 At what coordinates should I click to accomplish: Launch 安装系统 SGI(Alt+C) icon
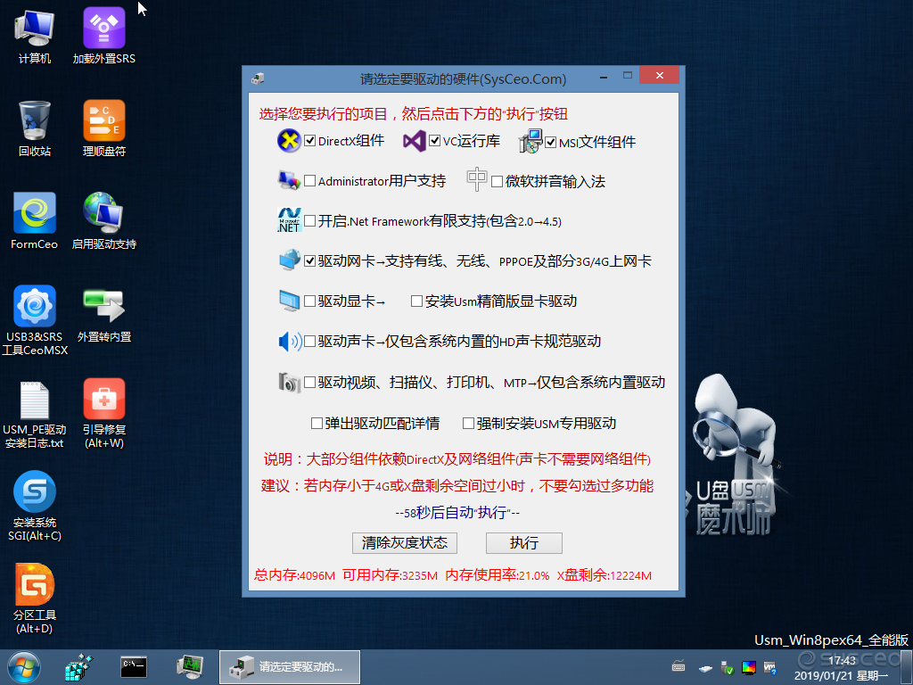click(x=35, y=506)
